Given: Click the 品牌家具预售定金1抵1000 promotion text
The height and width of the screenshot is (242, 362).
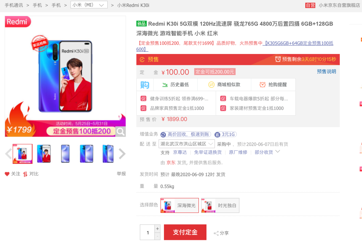Looking at the screenshot, I should [177, 108].
